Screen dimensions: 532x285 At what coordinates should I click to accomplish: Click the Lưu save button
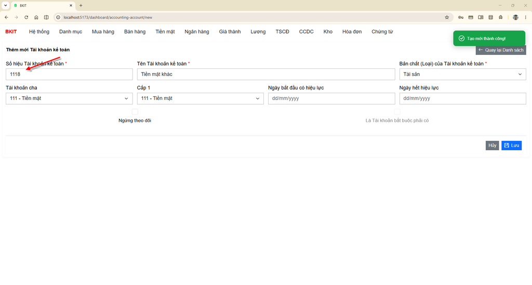pyautogui.click(x=512, y=146)
